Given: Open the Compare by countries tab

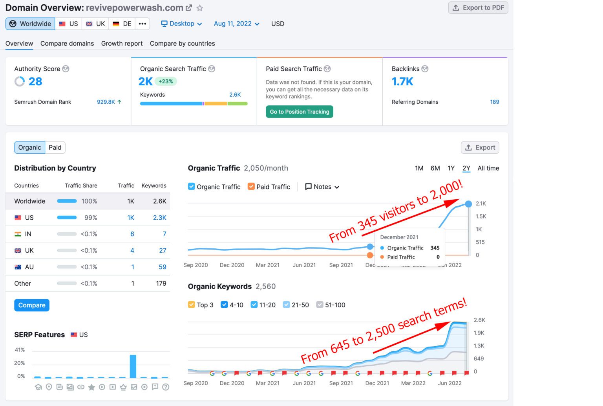Looking at the screenshot, I should tap(182, 44).
